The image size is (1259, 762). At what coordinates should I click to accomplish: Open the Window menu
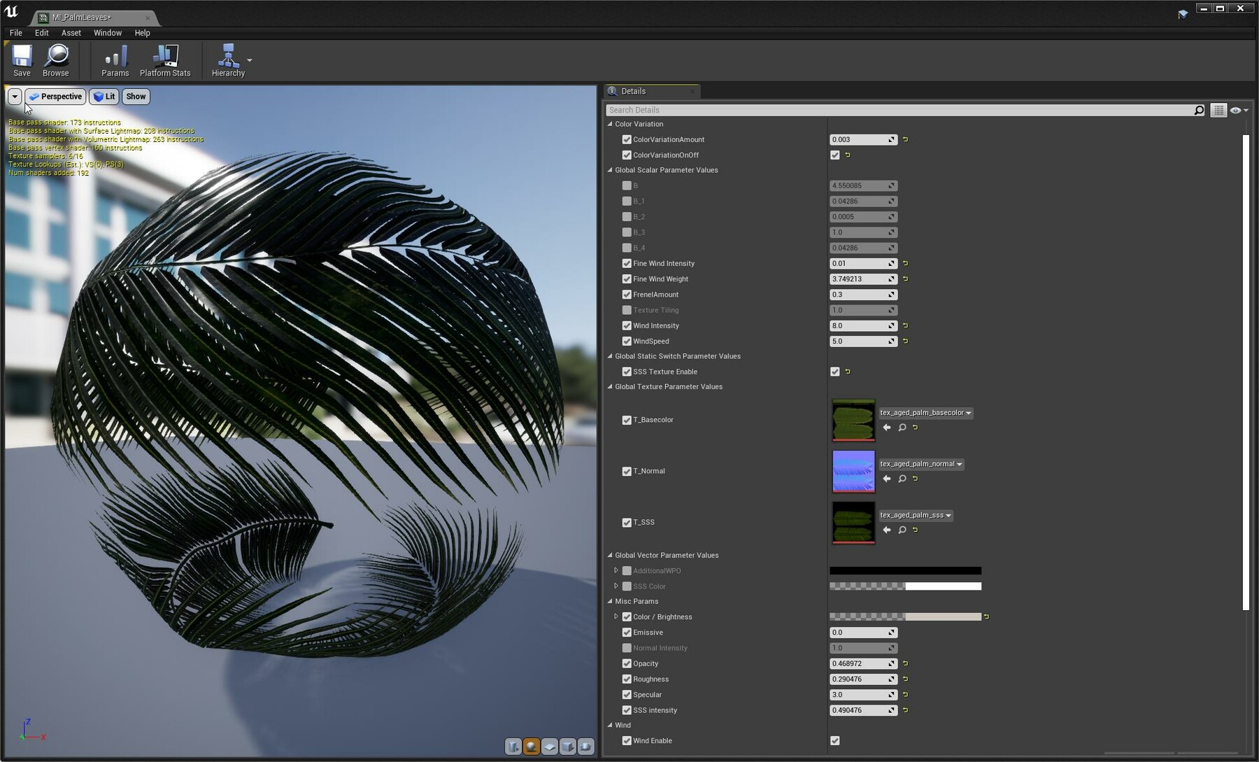108,33
